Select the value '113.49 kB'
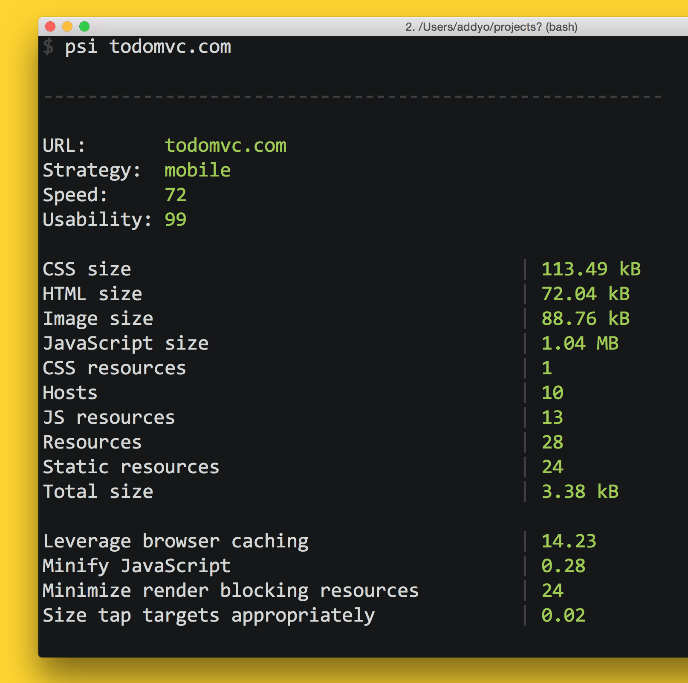The height and width of the screenshot is (683, 688). click(591, 269)
